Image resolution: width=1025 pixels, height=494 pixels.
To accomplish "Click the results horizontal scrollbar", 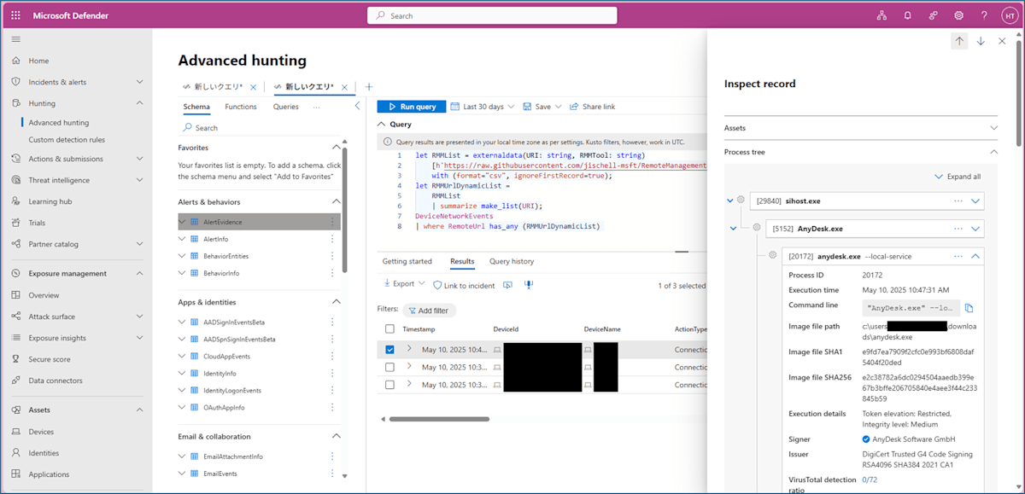I will point(439,419).
